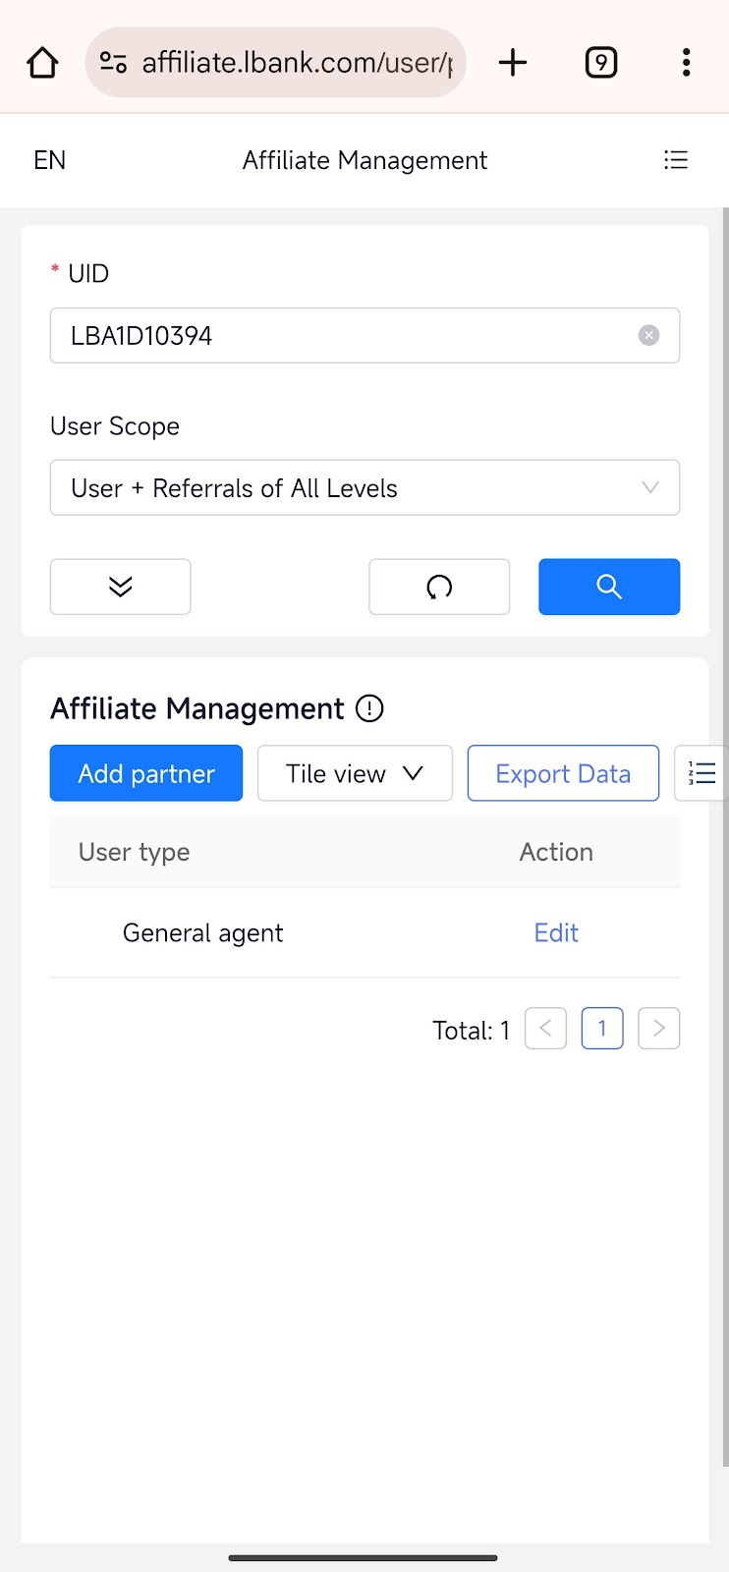Click the blue search magnifier button

609,587
